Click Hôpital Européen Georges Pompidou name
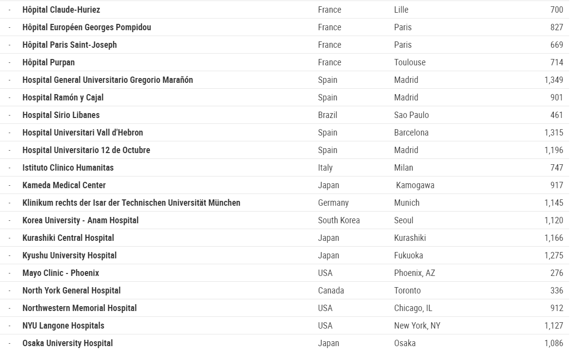 87,27
